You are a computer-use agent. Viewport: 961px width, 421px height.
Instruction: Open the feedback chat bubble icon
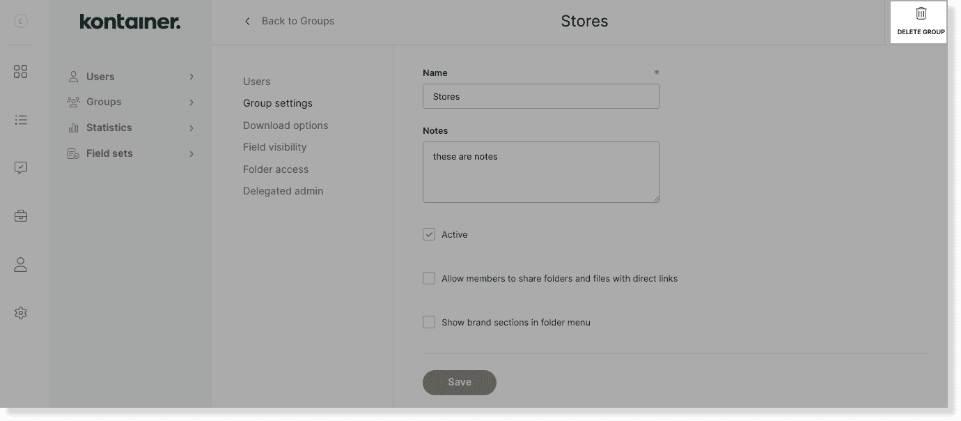(21, 167)
